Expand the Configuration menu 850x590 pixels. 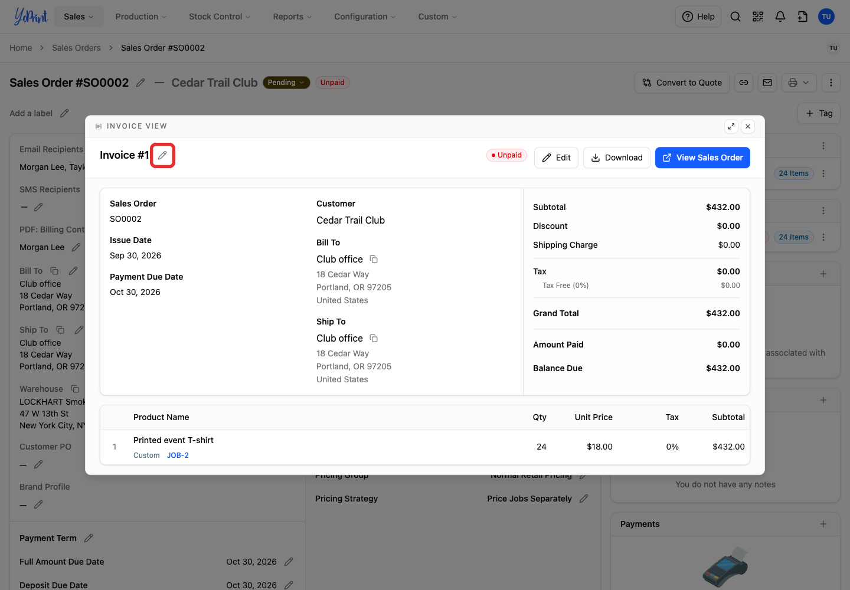point(365,17)
